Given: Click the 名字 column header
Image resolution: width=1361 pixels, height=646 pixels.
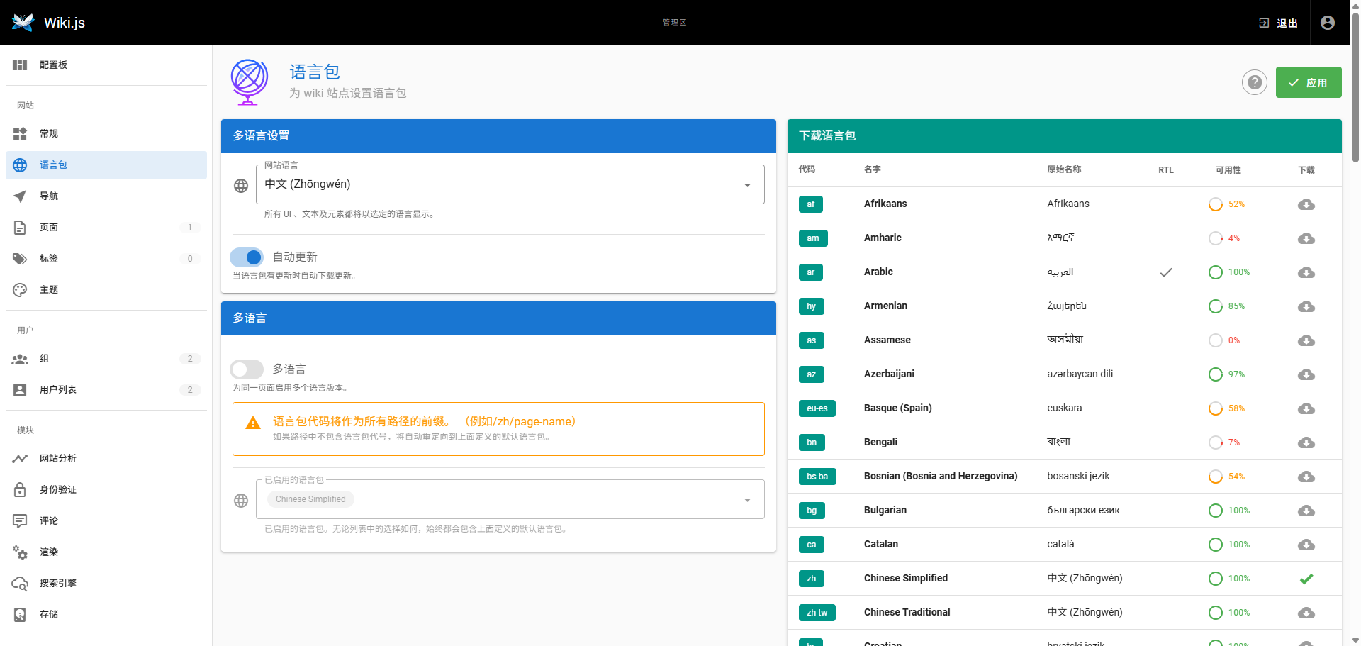Looking at the screenshot, I should (873, 169).
